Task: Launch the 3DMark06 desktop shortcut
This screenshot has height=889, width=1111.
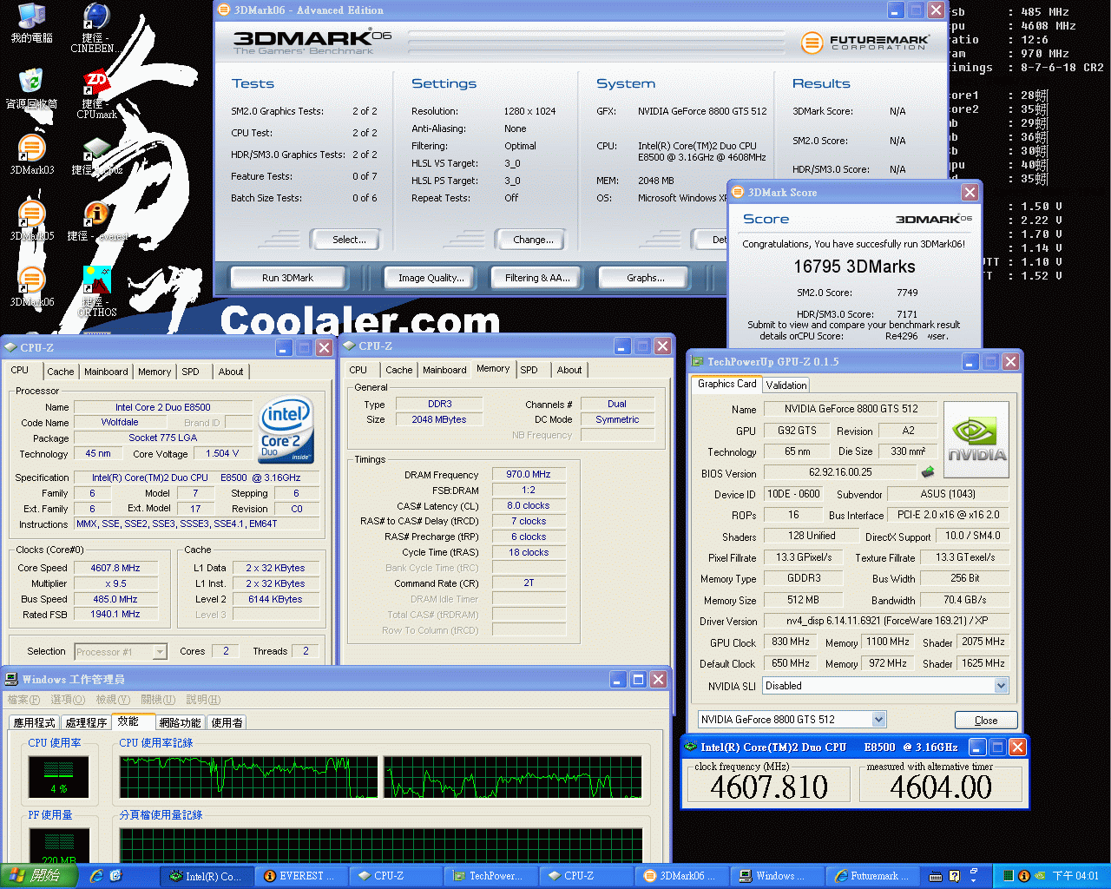Action: [x=31, y=286]
